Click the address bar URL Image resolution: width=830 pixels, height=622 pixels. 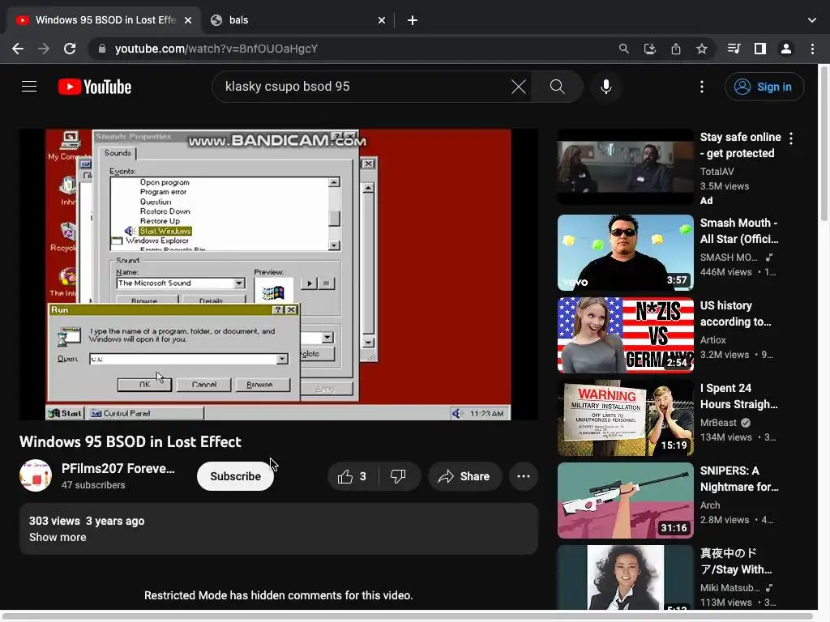pyautogui.click(x=216, y=49)
